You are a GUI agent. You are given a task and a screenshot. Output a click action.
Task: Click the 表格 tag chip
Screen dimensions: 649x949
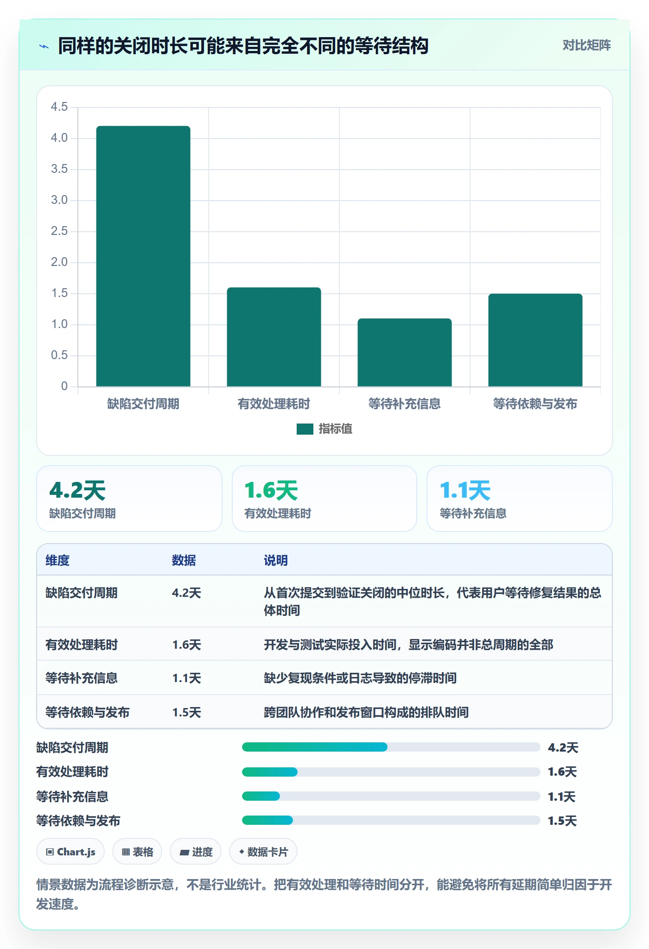pos(137,852)
